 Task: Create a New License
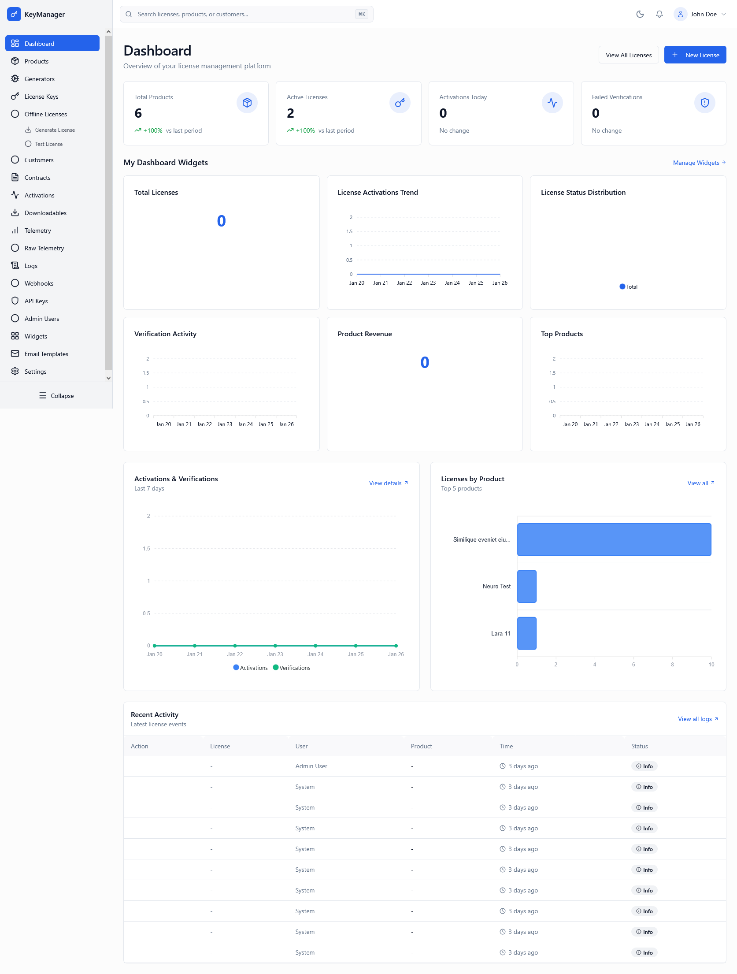pos(695,55)
